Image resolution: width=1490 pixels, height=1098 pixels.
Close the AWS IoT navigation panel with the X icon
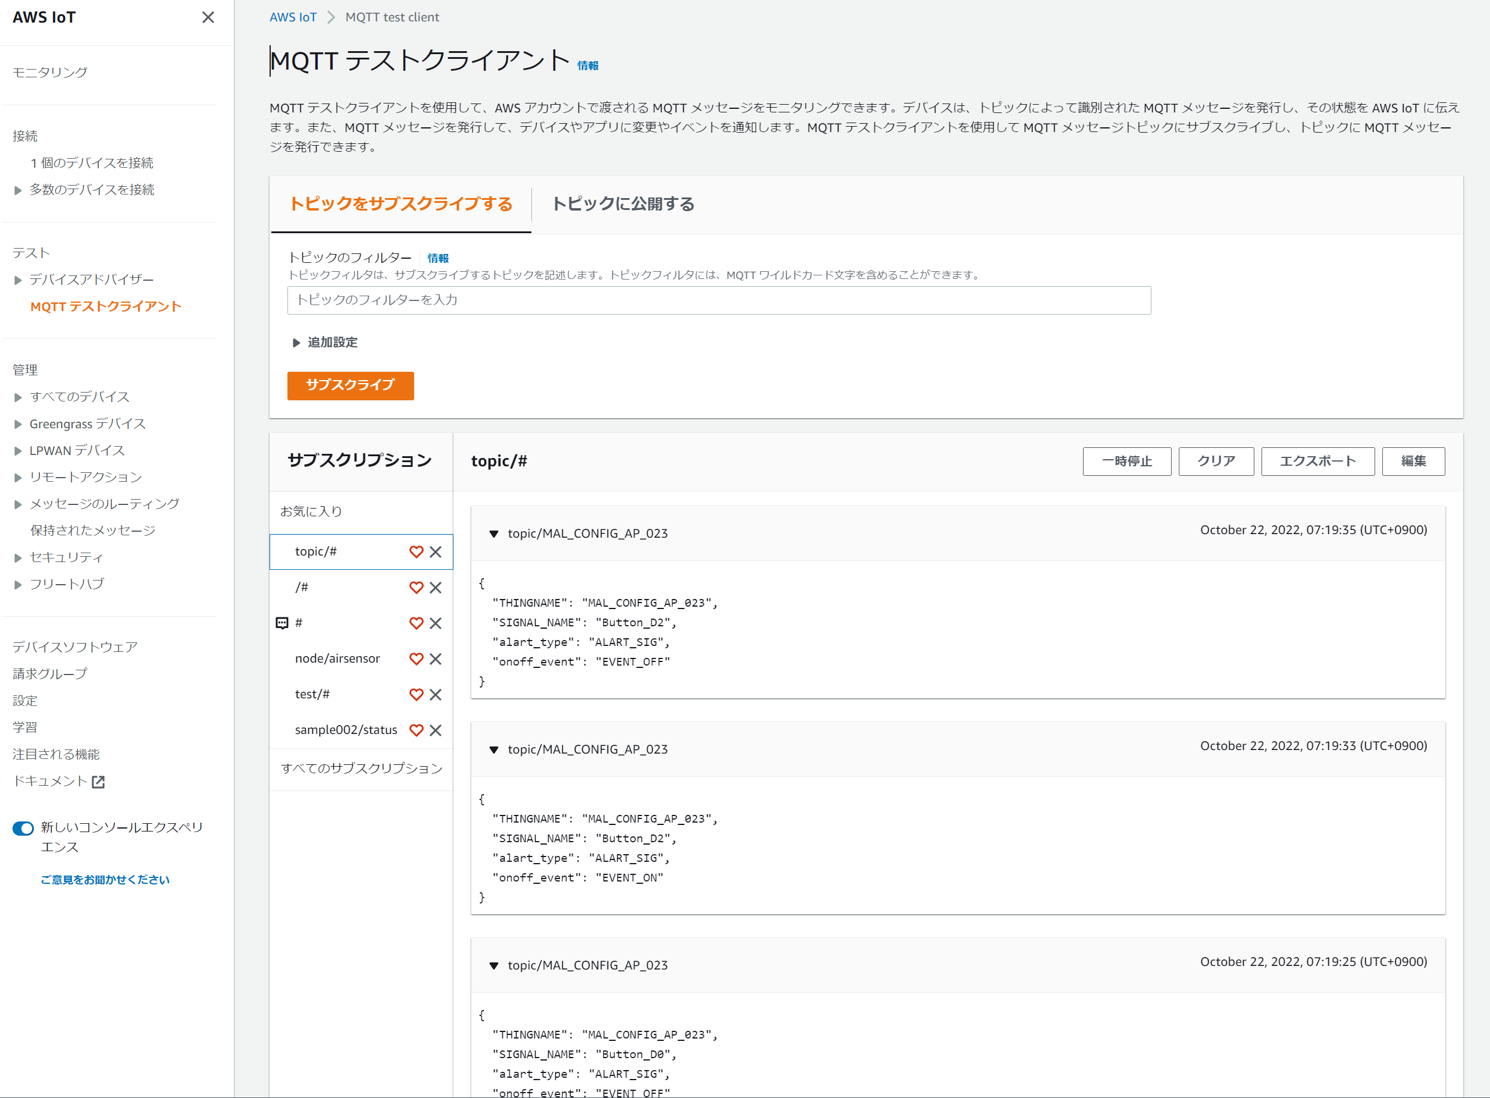[208, 17]
